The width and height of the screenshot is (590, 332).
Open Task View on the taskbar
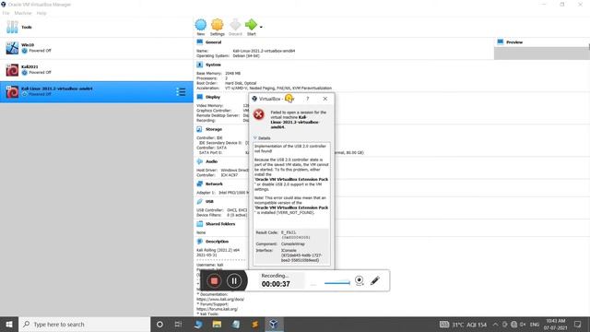click(178, 324)
